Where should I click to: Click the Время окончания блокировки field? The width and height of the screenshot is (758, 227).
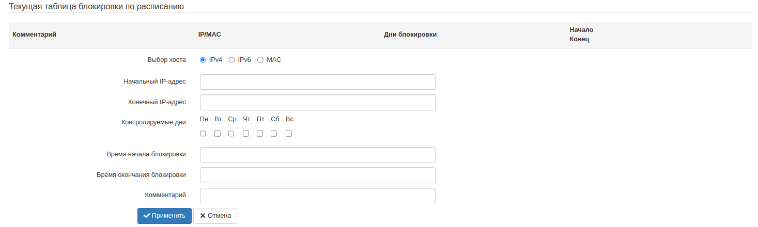click(317, 175)
